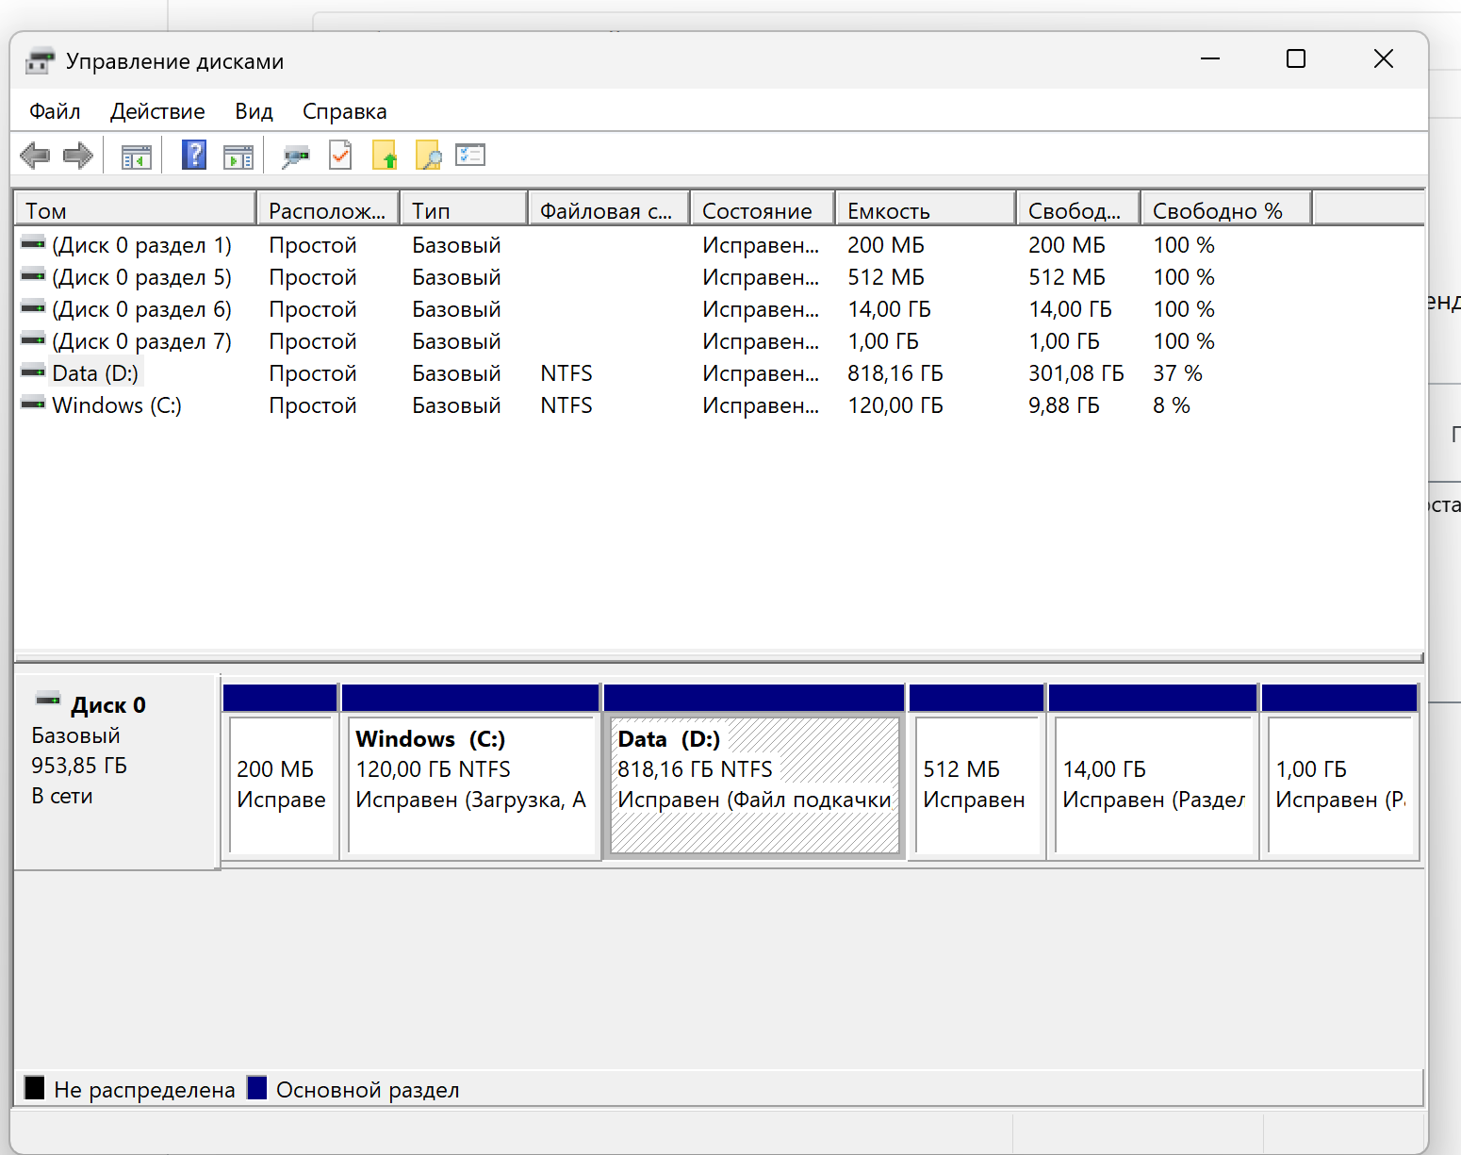Click the blue Основной раздел legend swatch
The width and height of the screenshot is (1461, 1155).
tap(257, 1088)
